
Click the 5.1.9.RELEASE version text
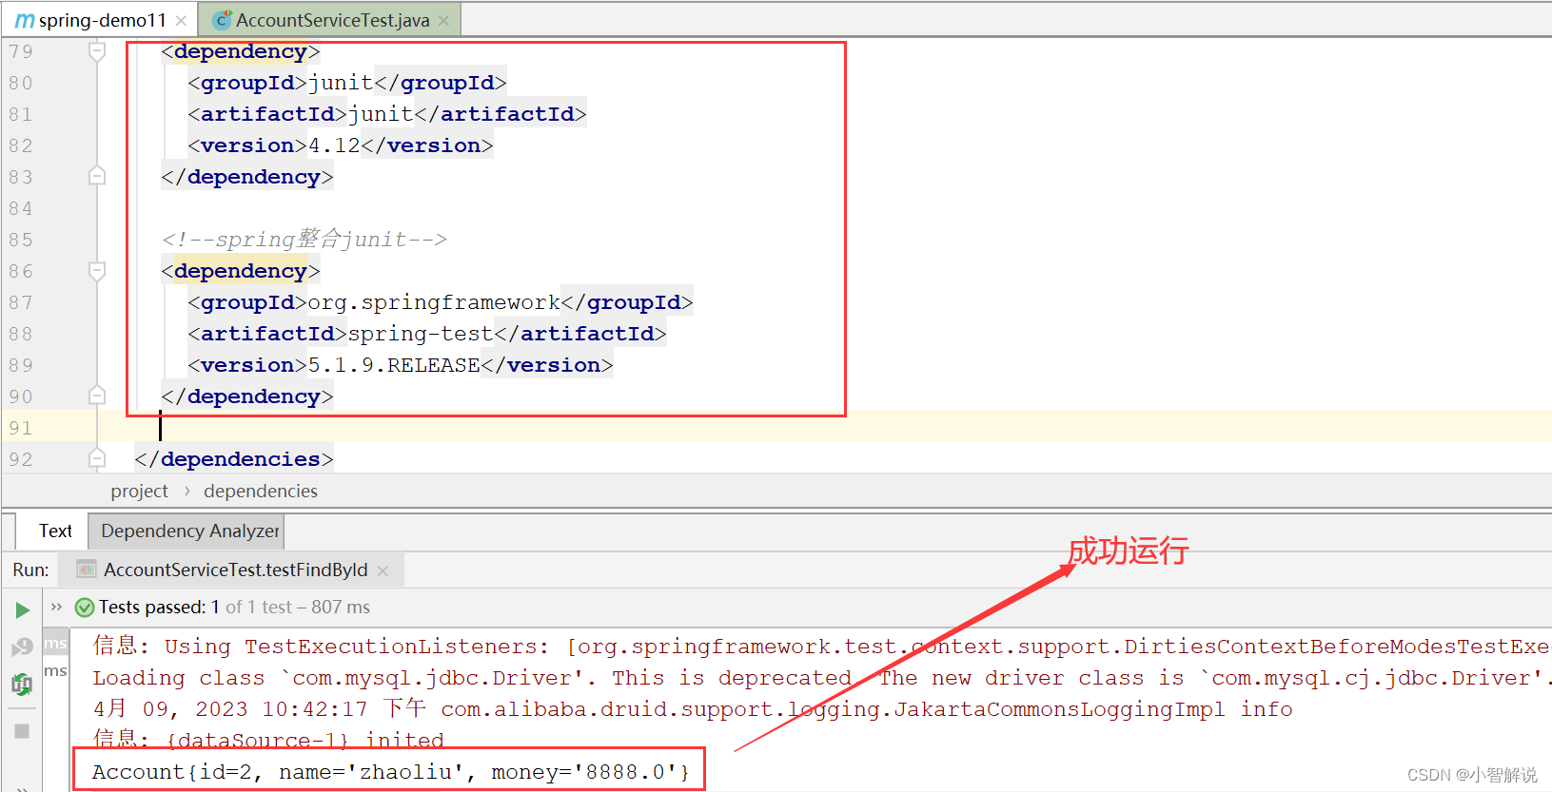point(394,365)
